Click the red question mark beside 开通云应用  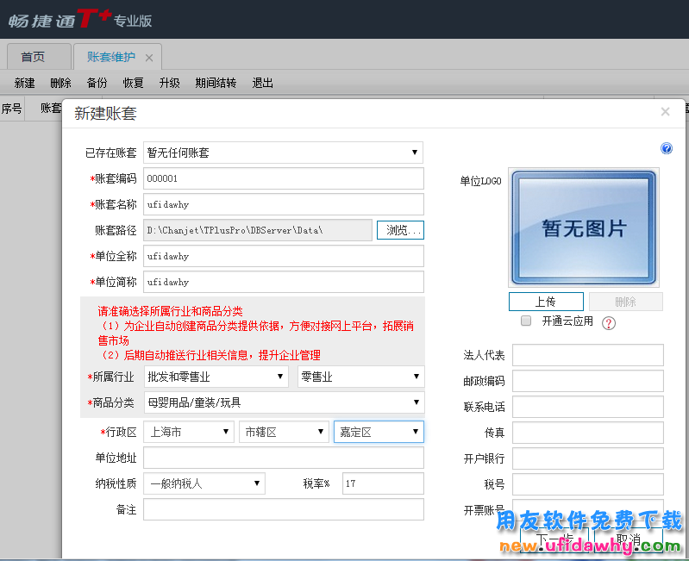coord(609,323)
